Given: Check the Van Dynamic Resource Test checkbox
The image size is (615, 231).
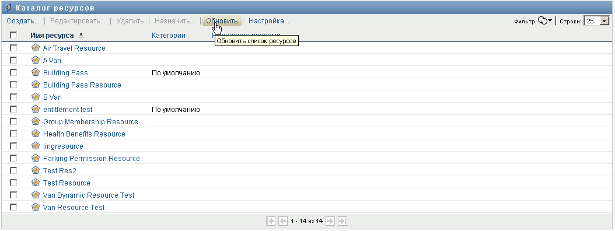Looking at the screenshot, I should coord(14,194).
